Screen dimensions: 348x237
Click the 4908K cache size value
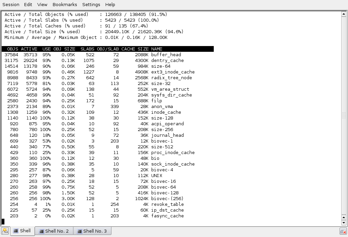point(142,72)
